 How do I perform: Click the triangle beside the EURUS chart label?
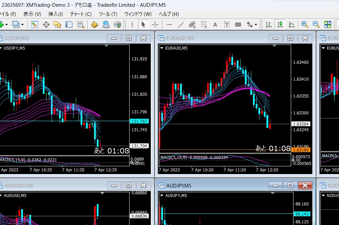click(323, 48)
